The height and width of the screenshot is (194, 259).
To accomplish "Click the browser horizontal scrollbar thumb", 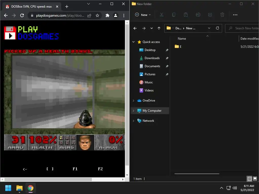I will [48, 179].
